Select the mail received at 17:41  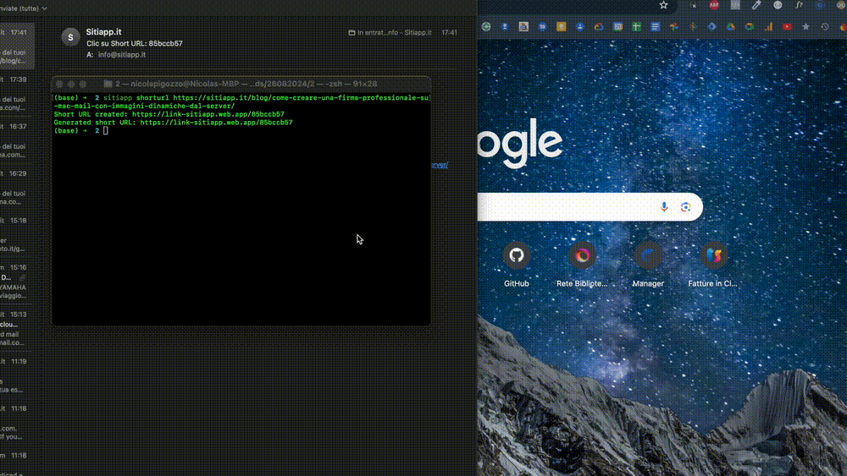pos(17,47)
